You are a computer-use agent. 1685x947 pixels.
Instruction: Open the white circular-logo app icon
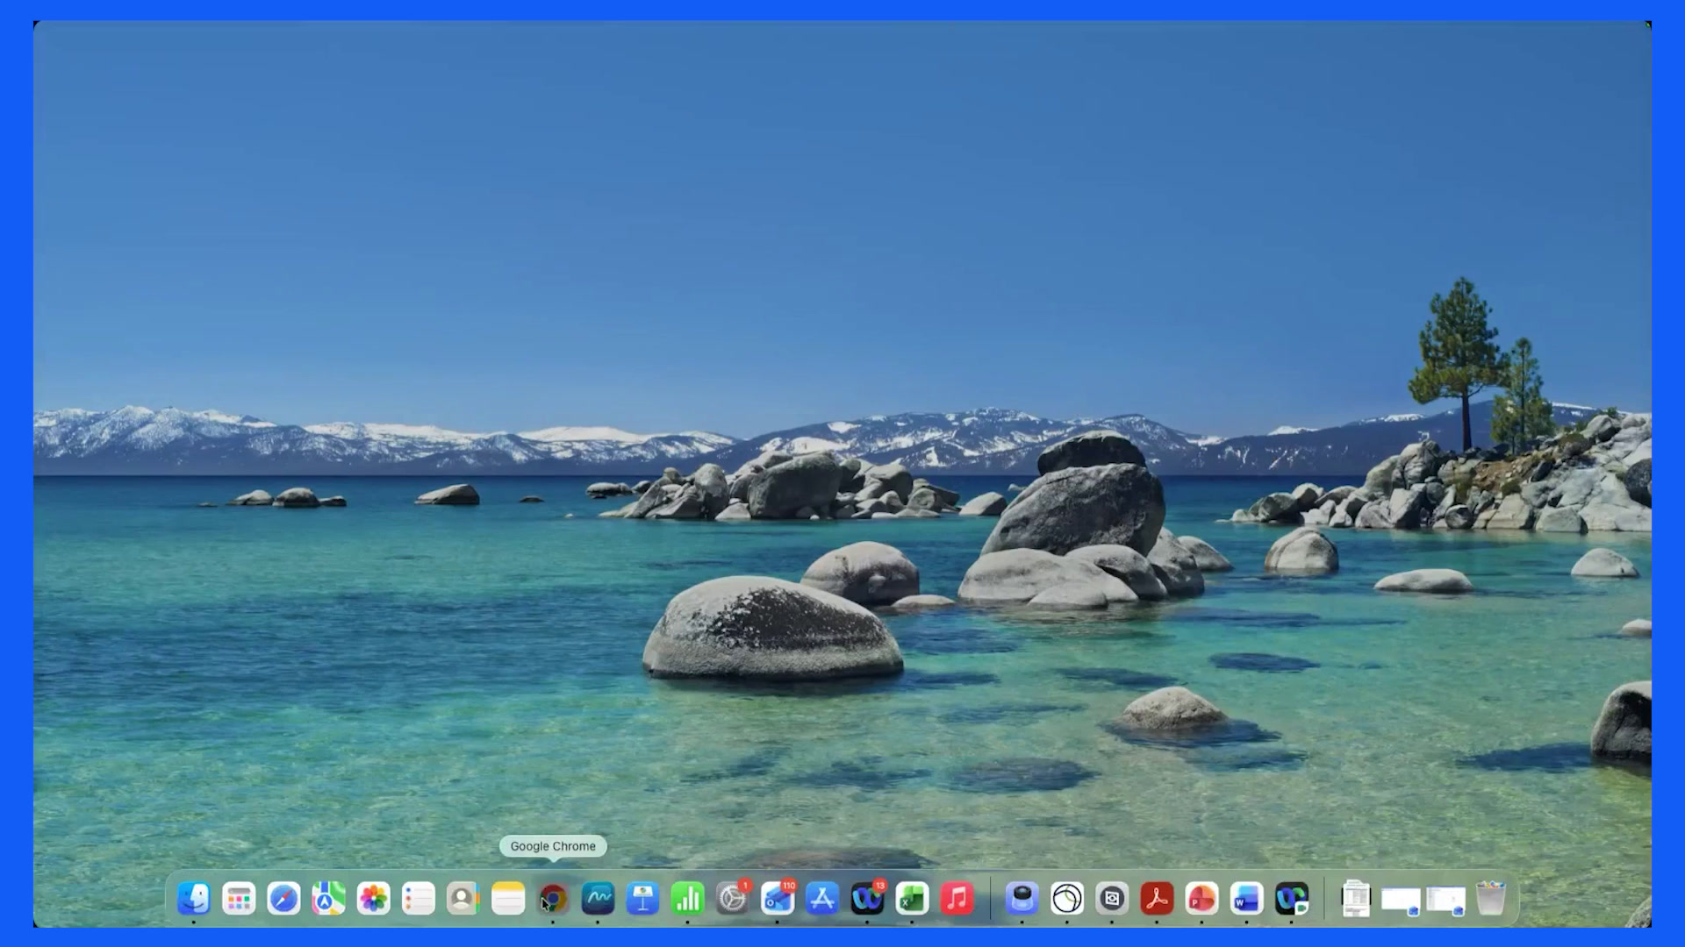pos(1067,899)
